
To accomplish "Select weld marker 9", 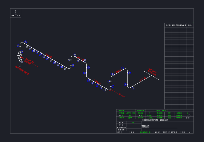I will [x=101, y=88].
